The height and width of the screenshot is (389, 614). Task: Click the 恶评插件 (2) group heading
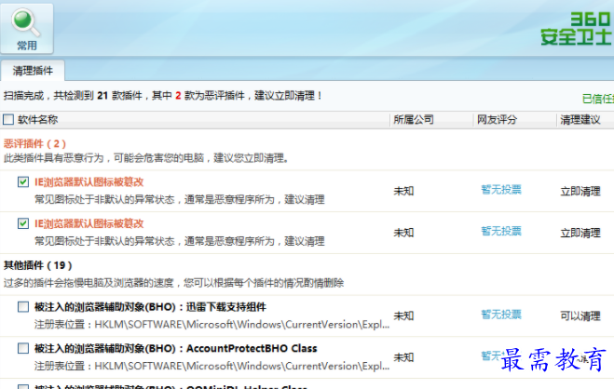coord(35,144)
